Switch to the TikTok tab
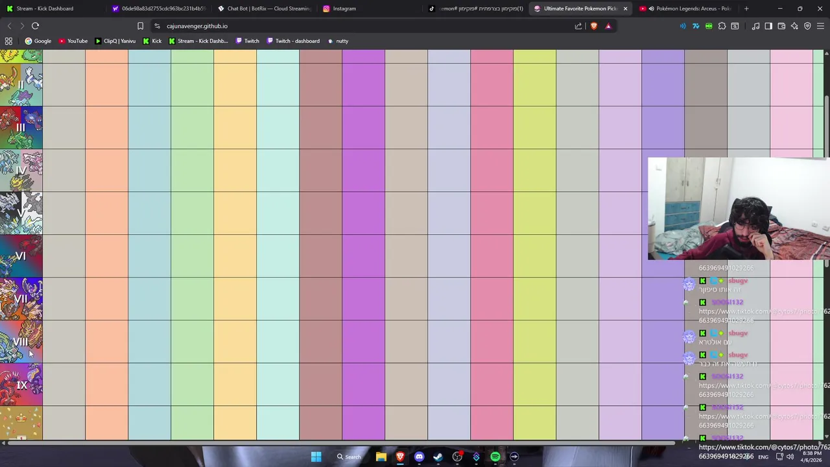This screenshot has height=467, width=830. point(476,8)
